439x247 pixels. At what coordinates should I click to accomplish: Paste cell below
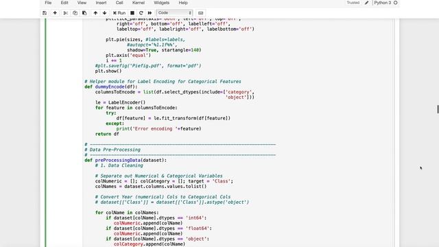point(84,13)
